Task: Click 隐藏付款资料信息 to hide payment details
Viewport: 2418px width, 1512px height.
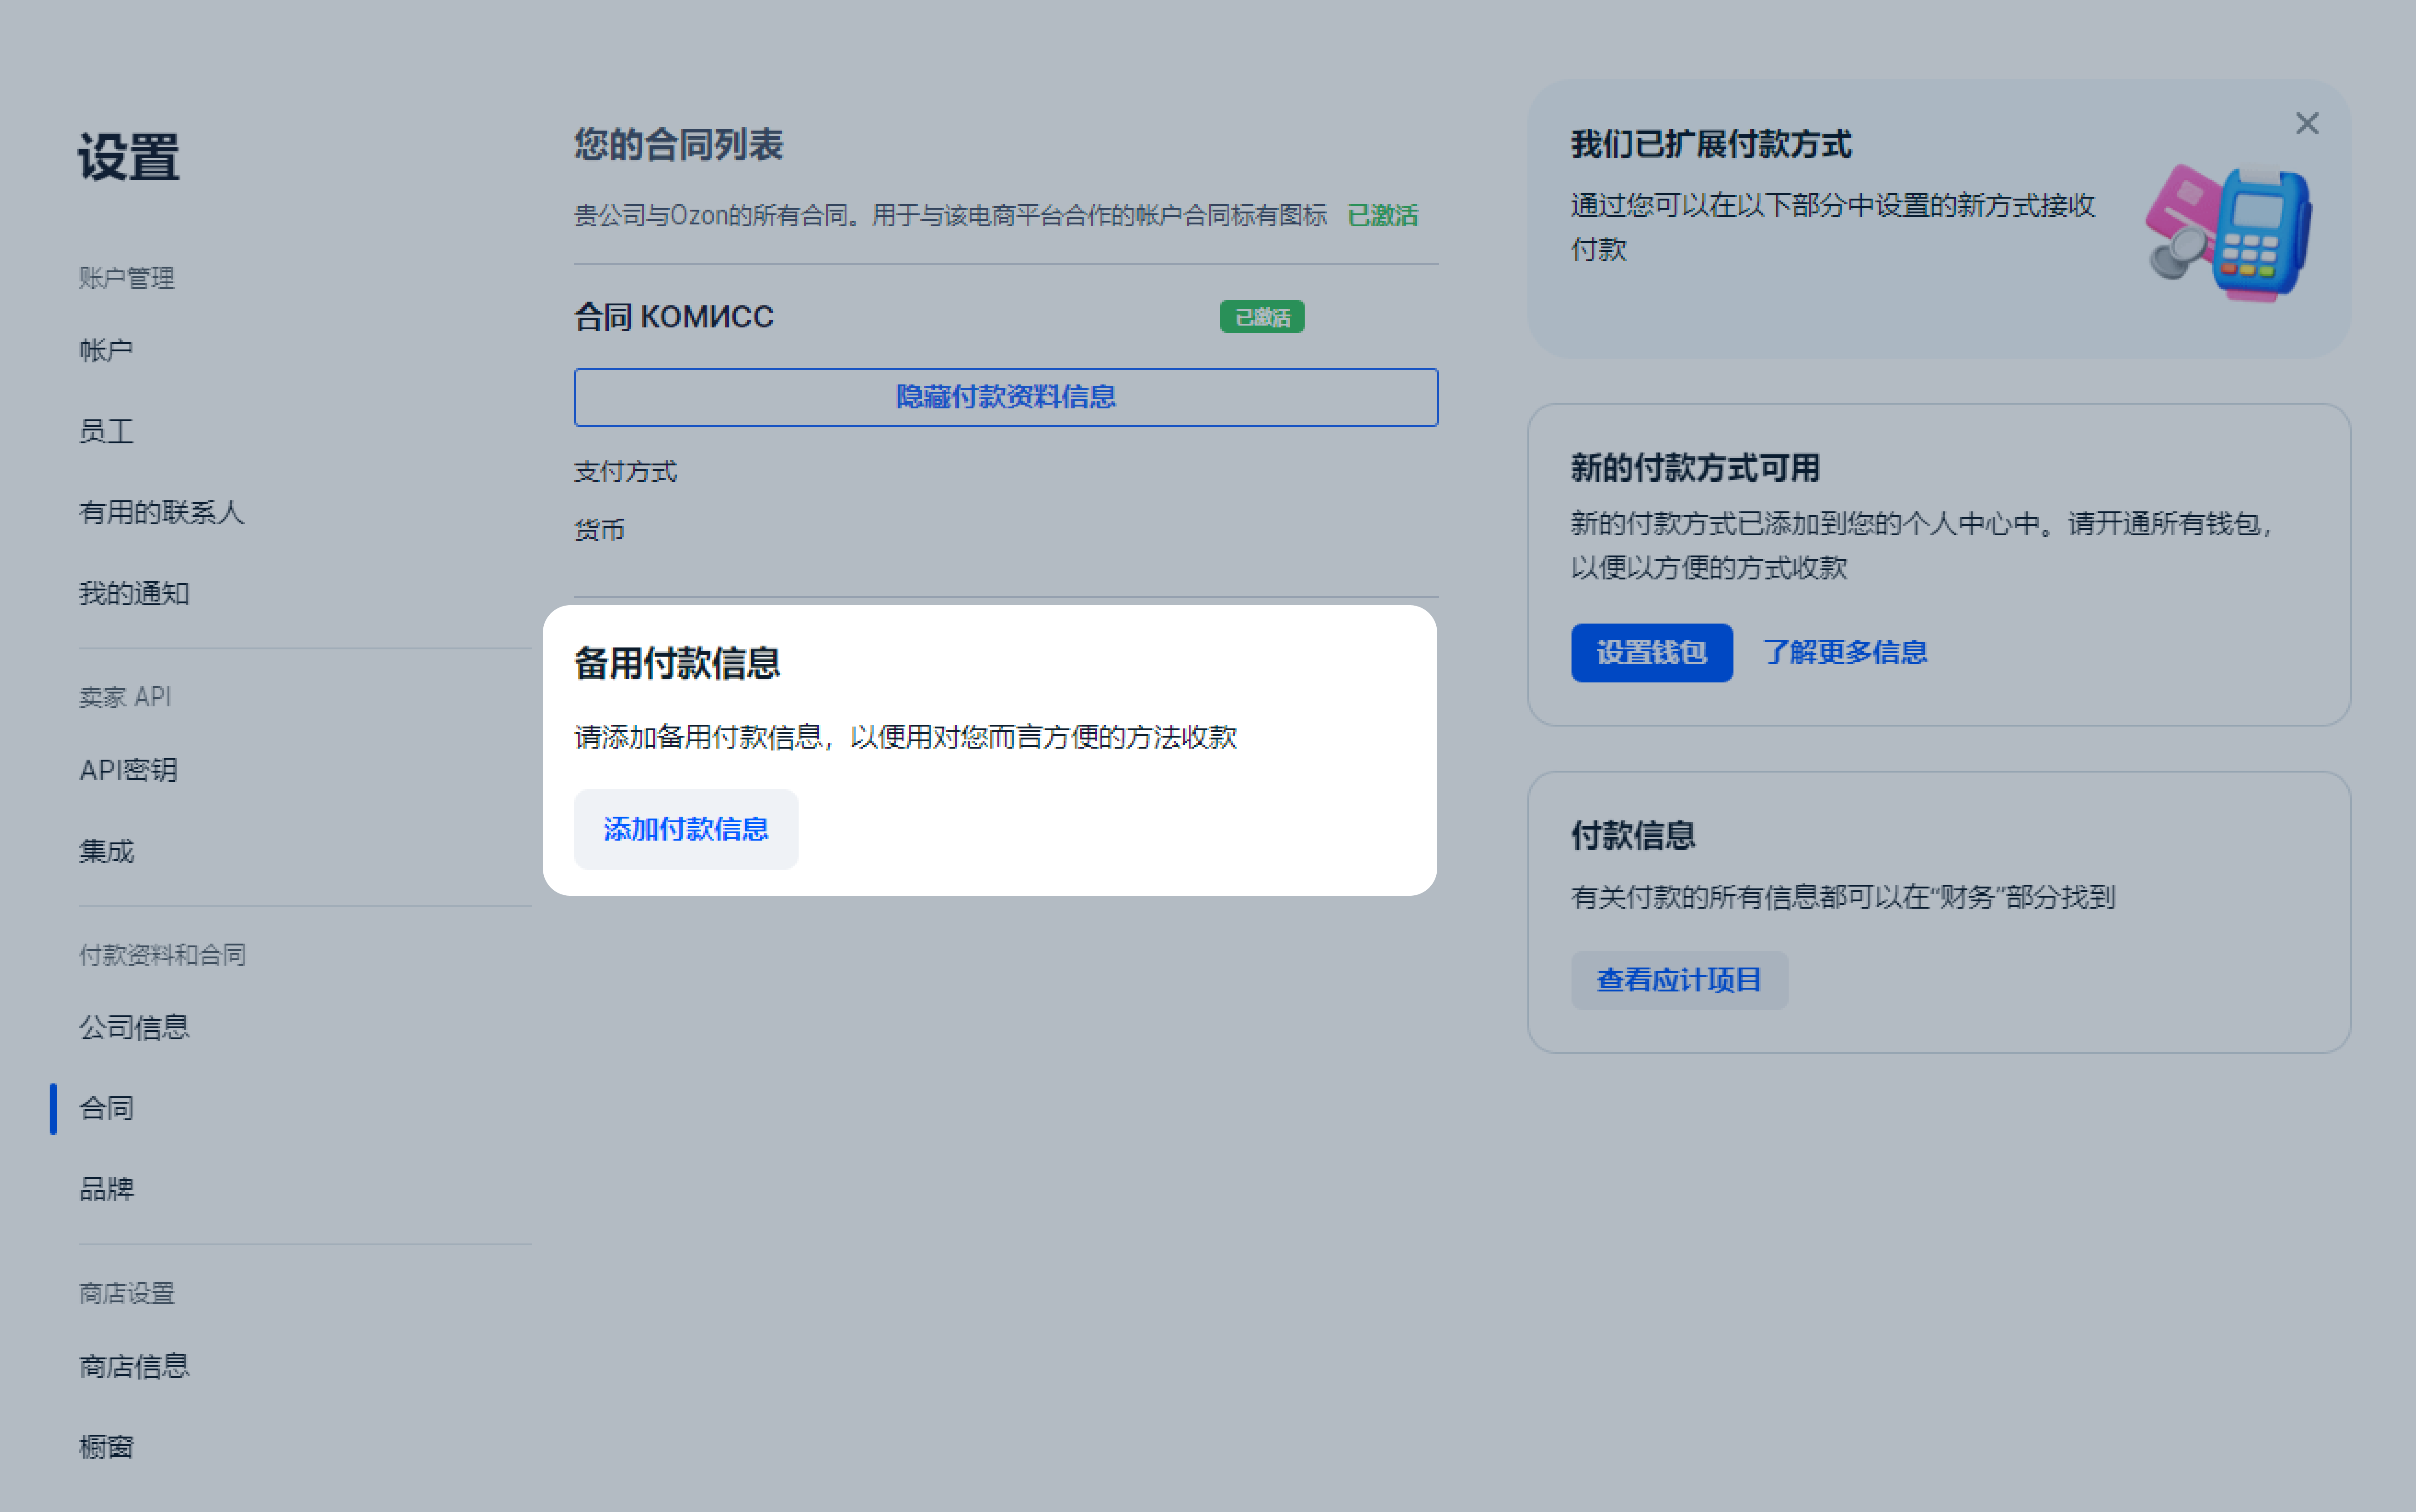Action: (1004, 397)
